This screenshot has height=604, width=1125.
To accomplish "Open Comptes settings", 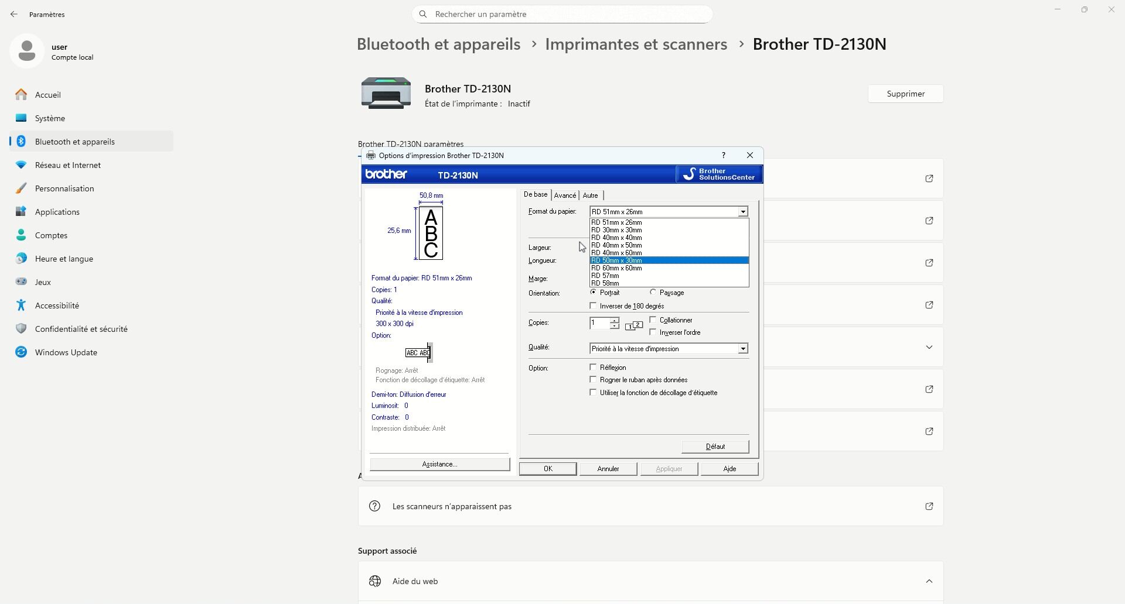I will [x=91, y=235].
